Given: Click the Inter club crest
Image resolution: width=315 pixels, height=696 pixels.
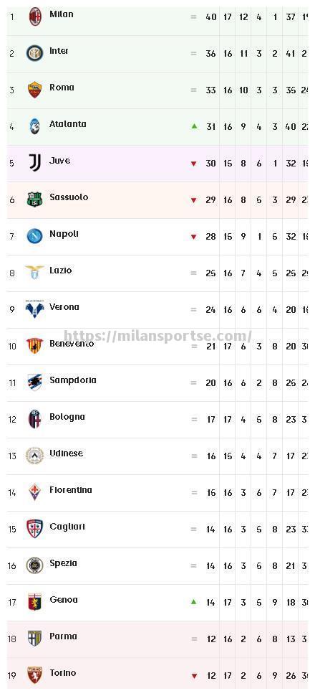Looking at the screenshot, I should 34,54.
